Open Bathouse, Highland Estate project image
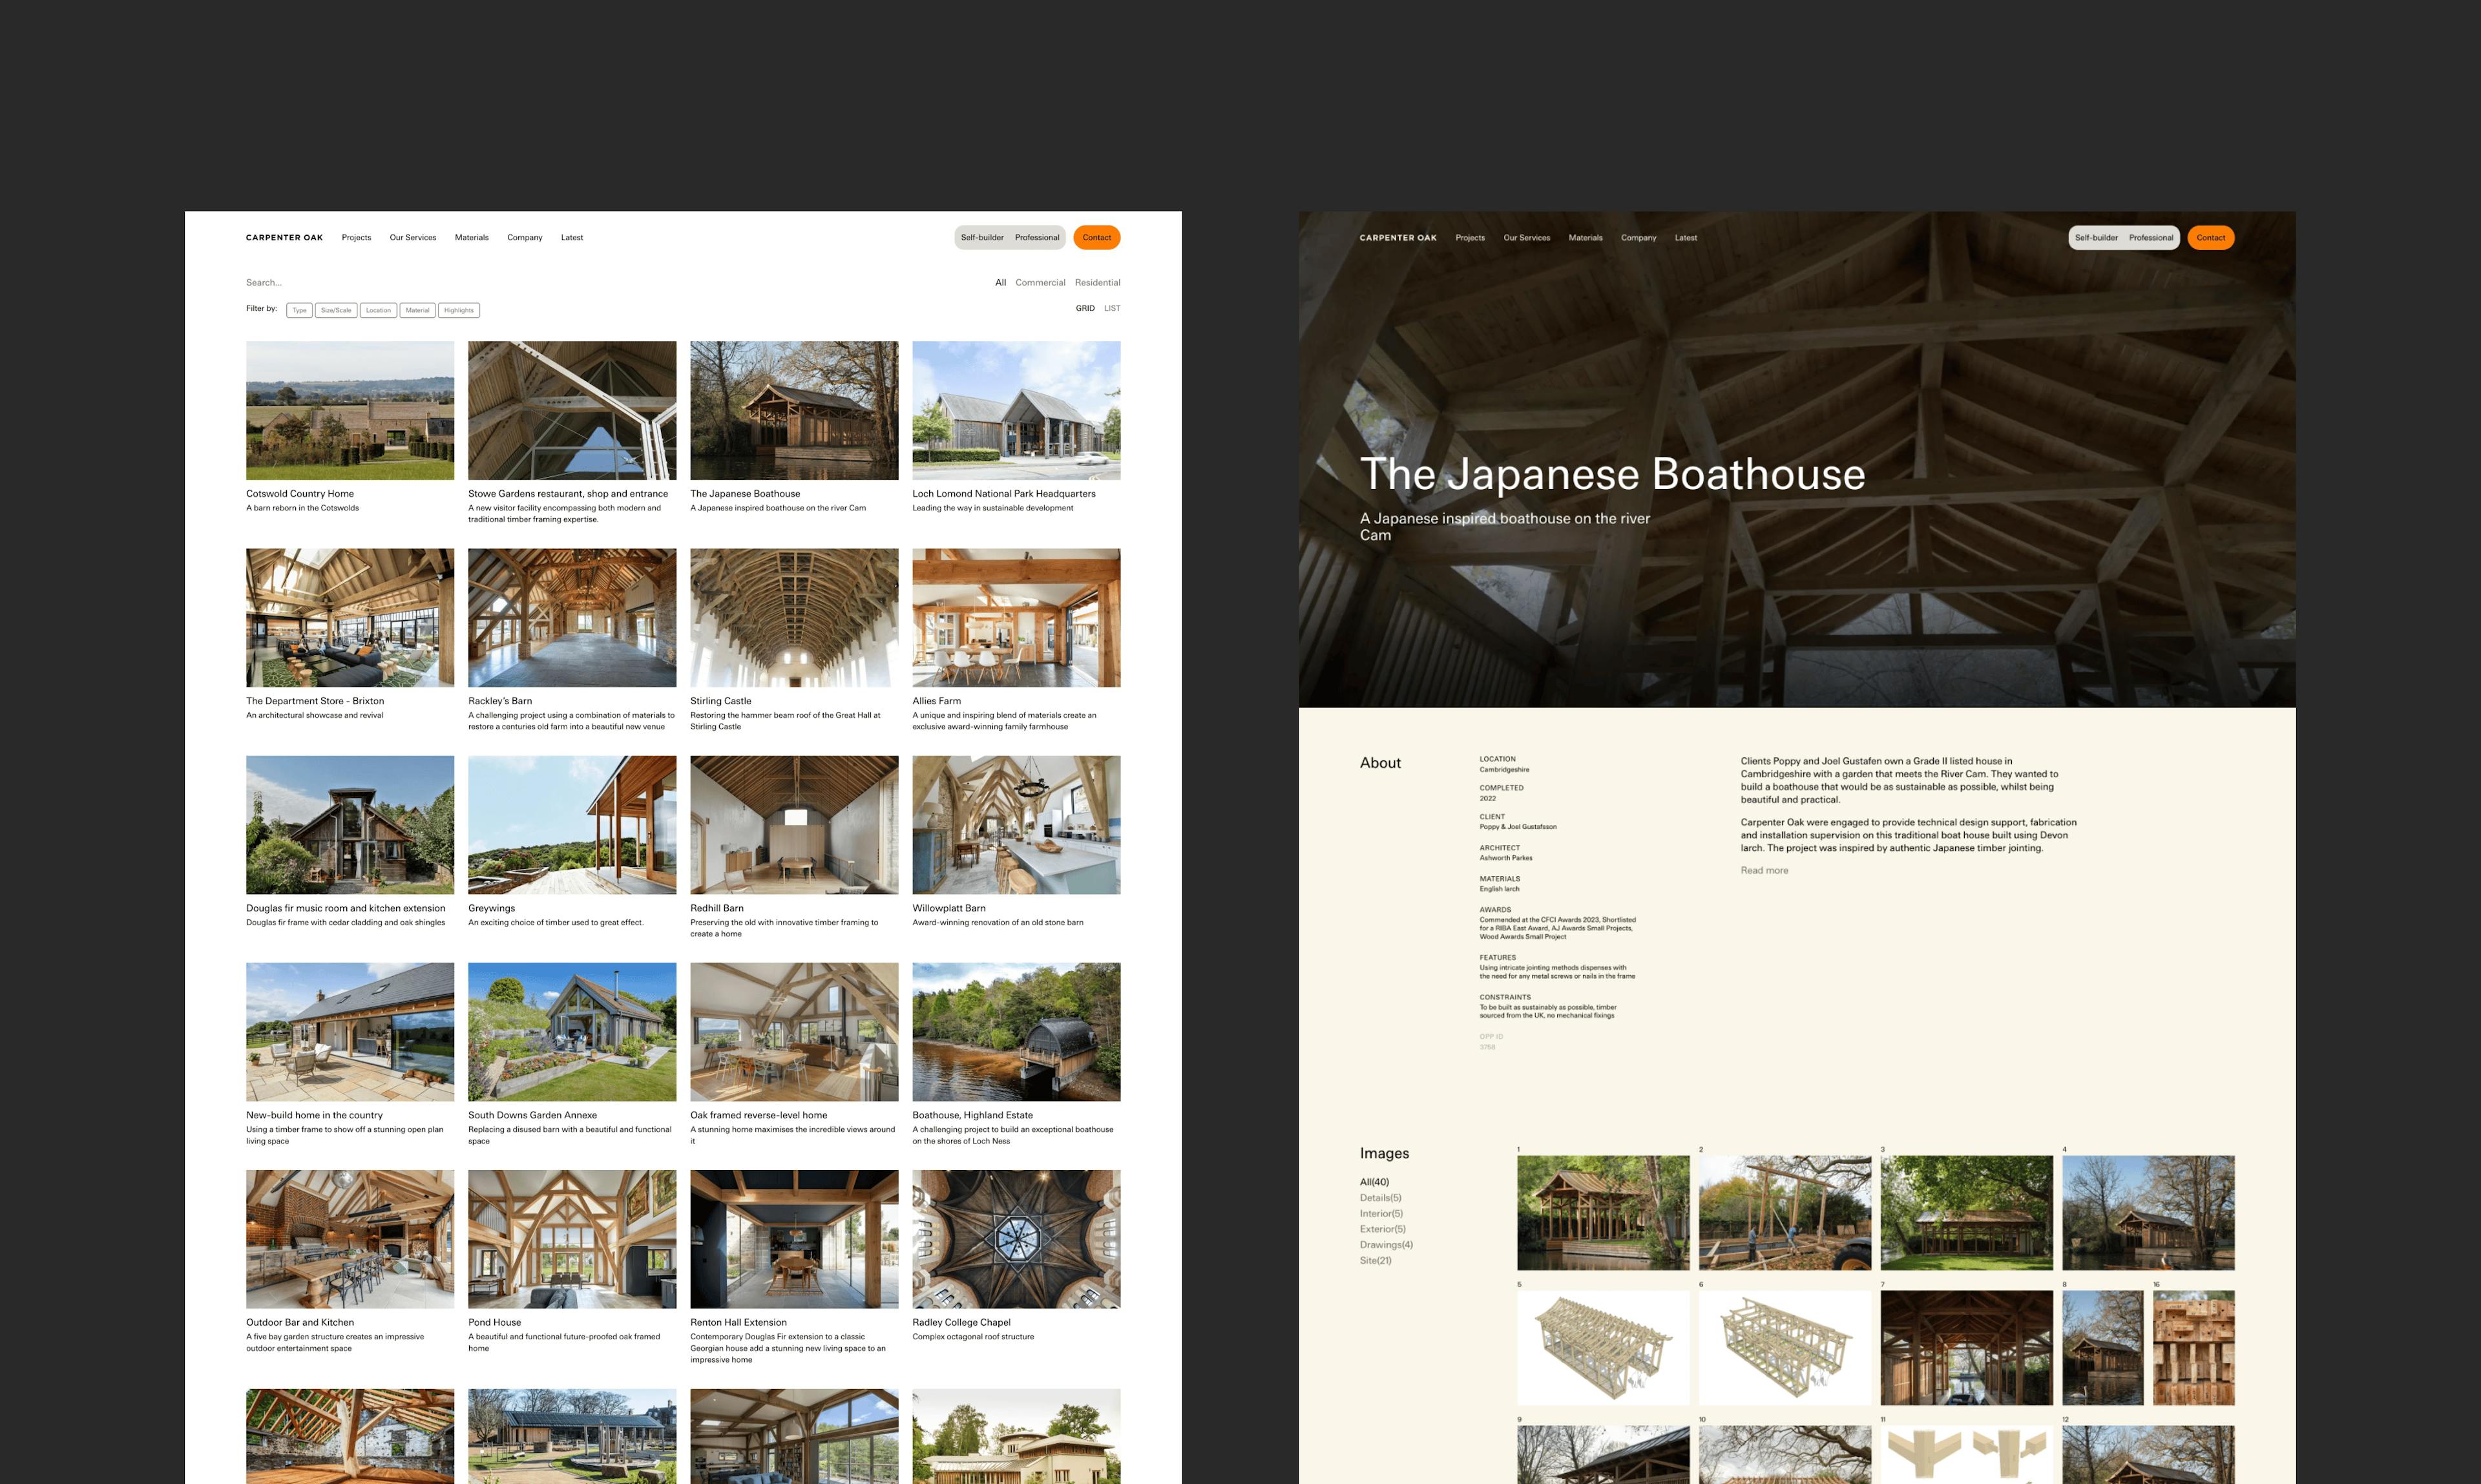The height and width of the screenshot is (1484, 2481). [1016, 1032]
